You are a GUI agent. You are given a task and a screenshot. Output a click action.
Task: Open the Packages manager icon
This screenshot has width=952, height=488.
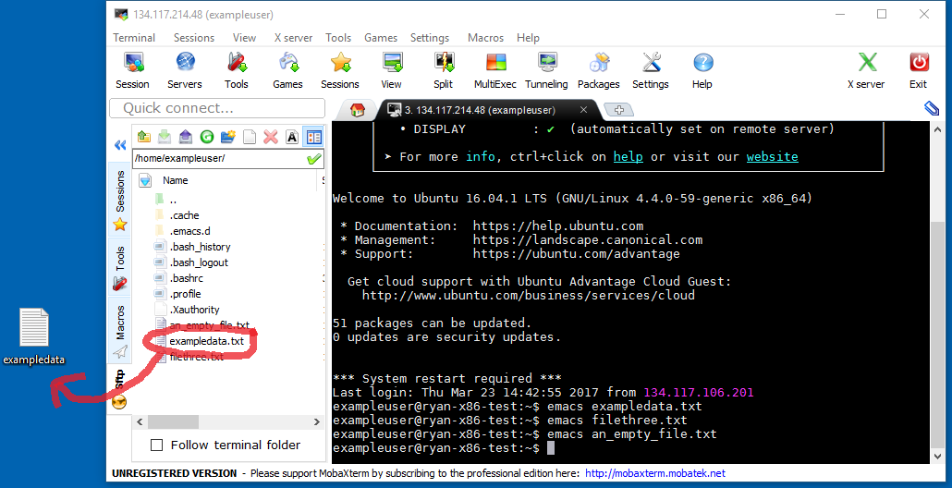(598, 70)
